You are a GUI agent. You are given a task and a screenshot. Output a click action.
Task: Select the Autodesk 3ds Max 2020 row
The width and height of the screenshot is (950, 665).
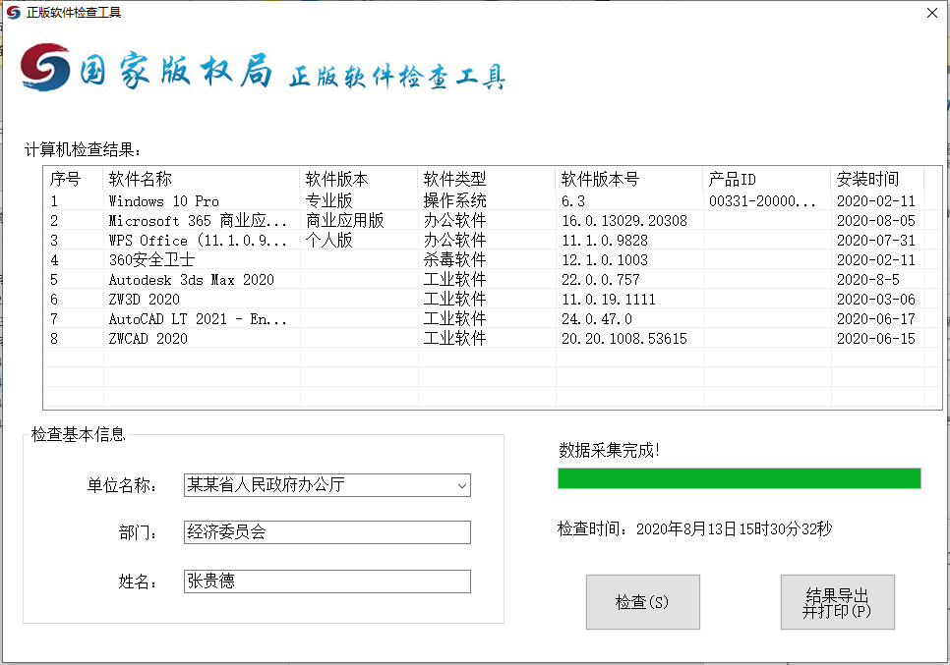click(191, 280)
